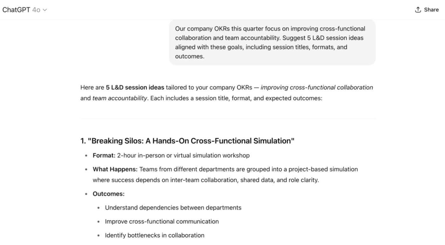445x245 pixels.
Task: Click the "4o" model version label
Action: click(x=36, y=10)
